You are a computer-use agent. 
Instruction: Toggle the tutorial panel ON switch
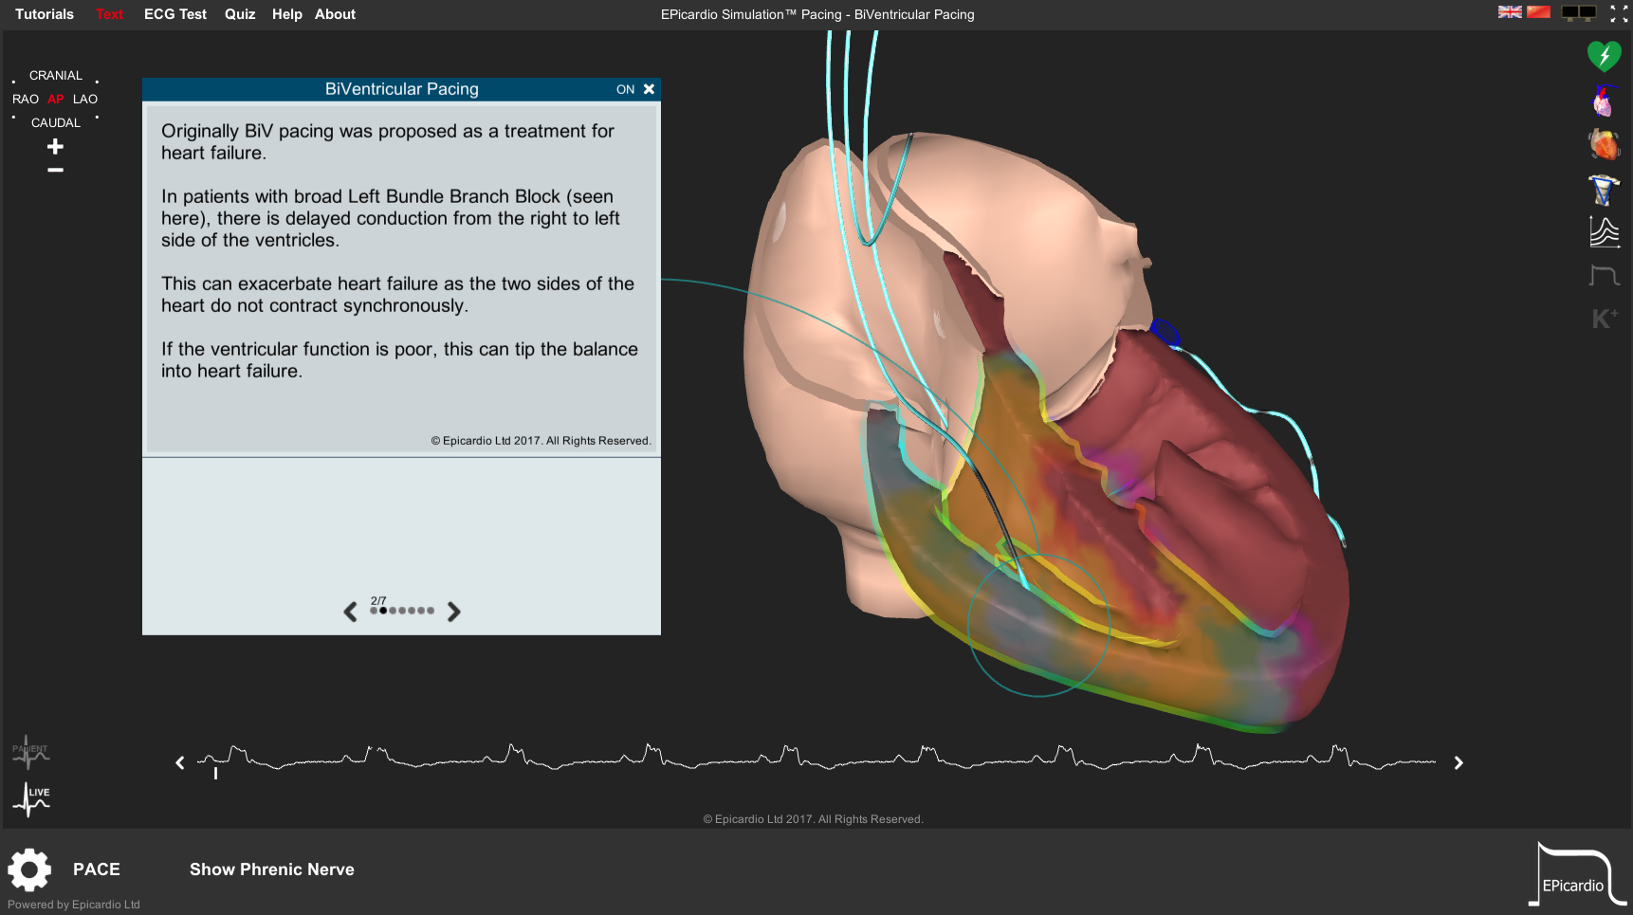point(625,89)
